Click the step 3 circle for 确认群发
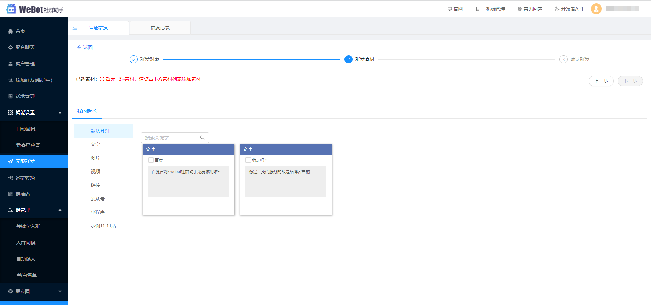The height and width of the screenshot is (305, 651). tap(564, 59)
